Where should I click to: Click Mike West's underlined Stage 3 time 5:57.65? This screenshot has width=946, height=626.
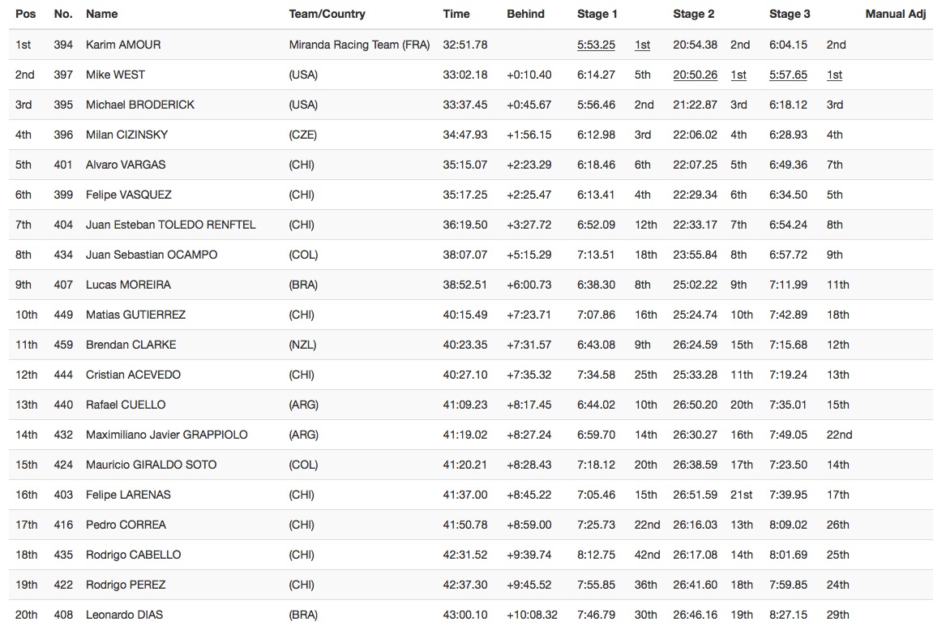(x=788, y=75)
